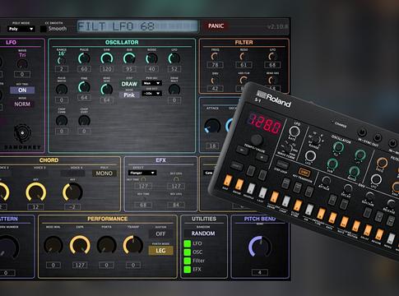This screenshot has height=296, width=399.
Task: Adjust the Chop Duty knob
Action: [x=84, y=121]
